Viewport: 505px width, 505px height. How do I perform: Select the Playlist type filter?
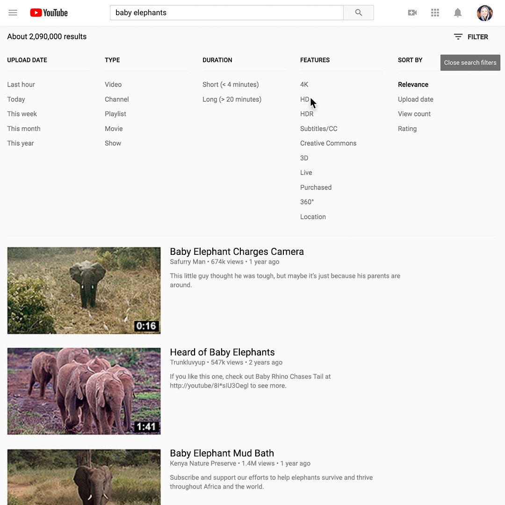click(x=115, y=114)
